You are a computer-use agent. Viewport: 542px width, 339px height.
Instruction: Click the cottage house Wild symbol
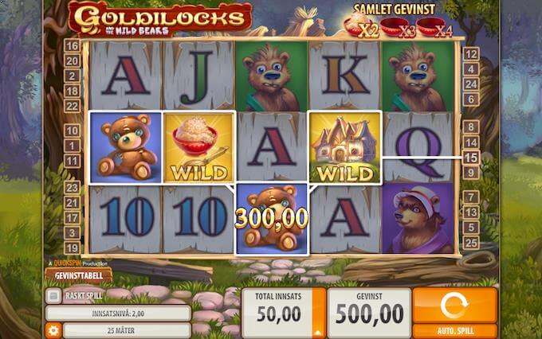(x=345, y=148)
